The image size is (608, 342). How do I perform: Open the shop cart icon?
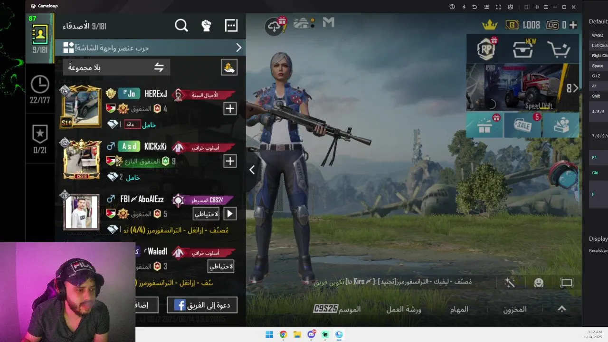coord(559,49)
